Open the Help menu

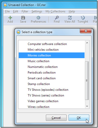pyautogui.click(x=72, y=11)
